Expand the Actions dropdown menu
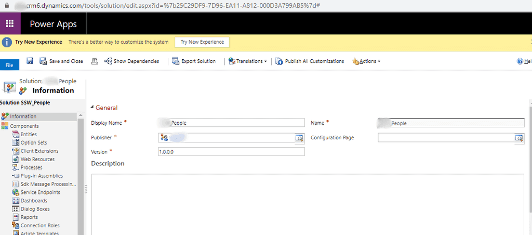This screenshot has height=235, width=532. point(366,61)
